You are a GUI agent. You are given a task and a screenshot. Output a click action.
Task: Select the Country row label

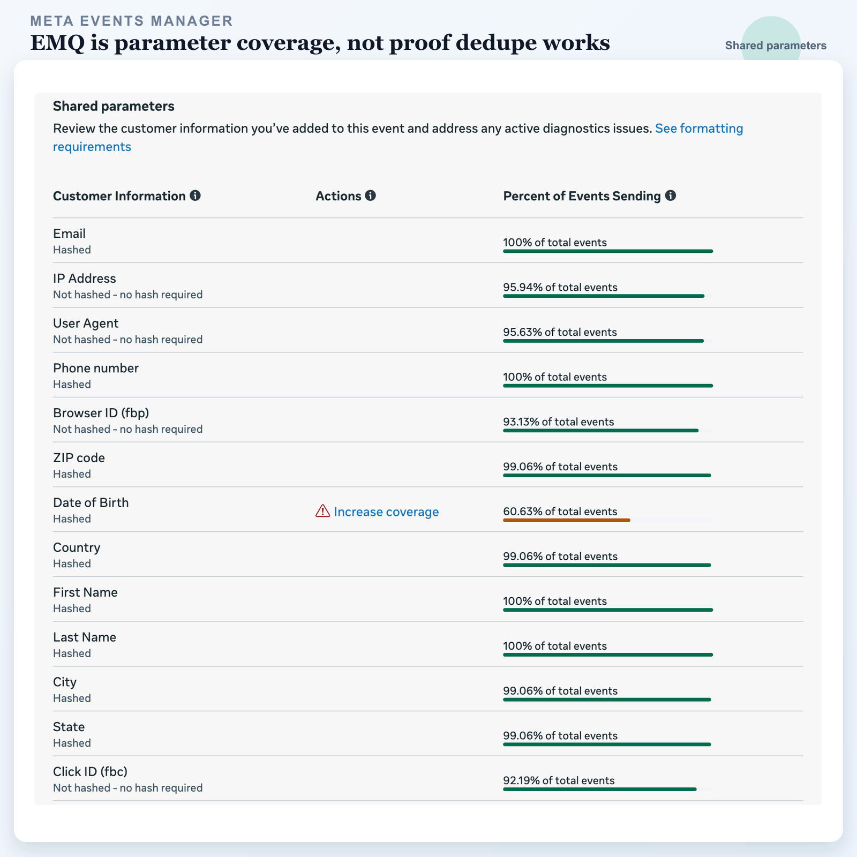tap(77, 547)
